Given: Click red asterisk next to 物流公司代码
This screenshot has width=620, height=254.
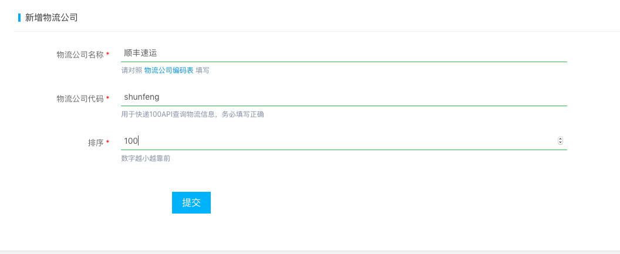Looking at the screenshot, I should [x=108, y=97].
